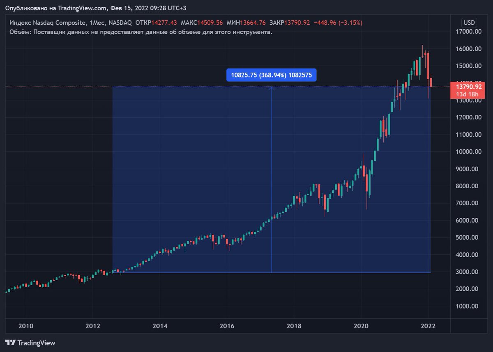Screen dimensions: 493x352
Task: Click the 3000.00 price axis label
Action: coord(468,272)
